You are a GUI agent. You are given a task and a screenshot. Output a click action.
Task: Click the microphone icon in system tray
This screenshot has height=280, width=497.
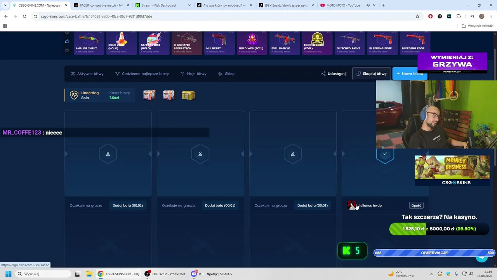click(x=456, y=274)
